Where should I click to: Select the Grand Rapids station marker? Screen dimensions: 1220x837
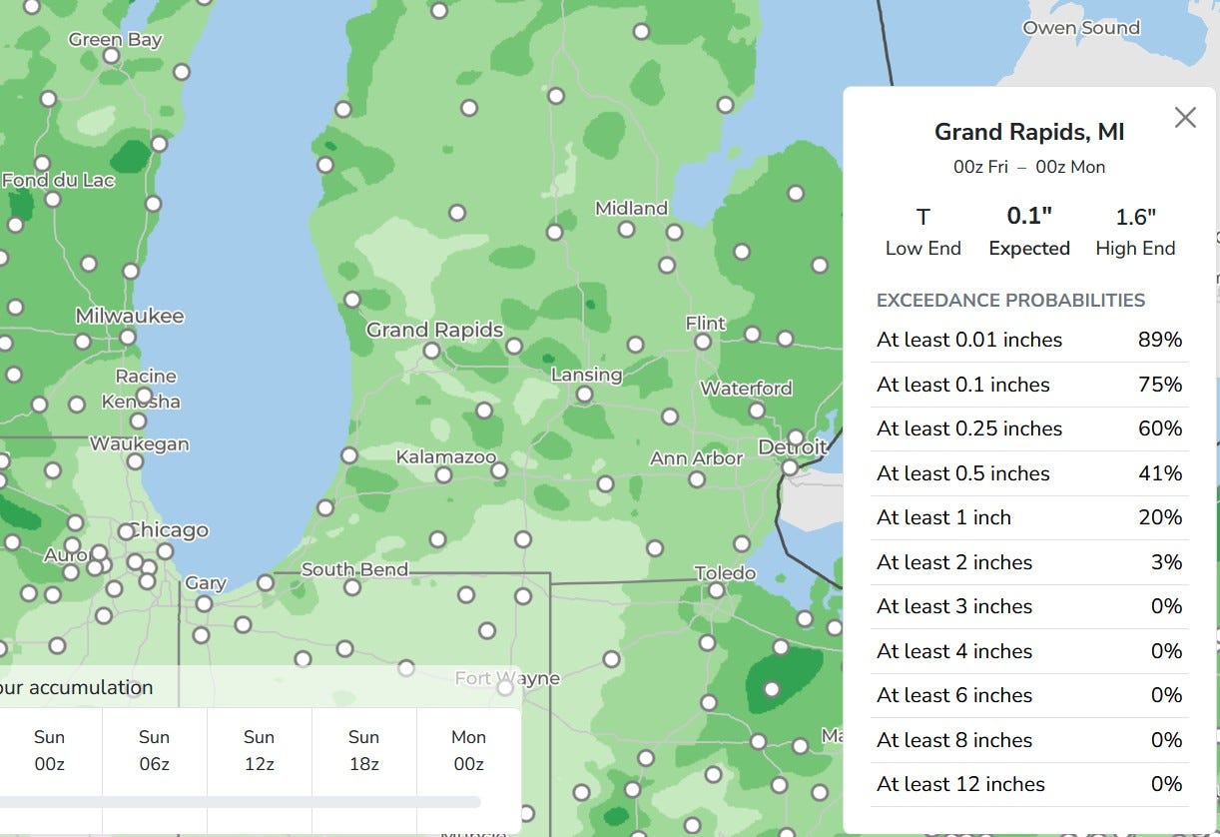pos(431,351)
